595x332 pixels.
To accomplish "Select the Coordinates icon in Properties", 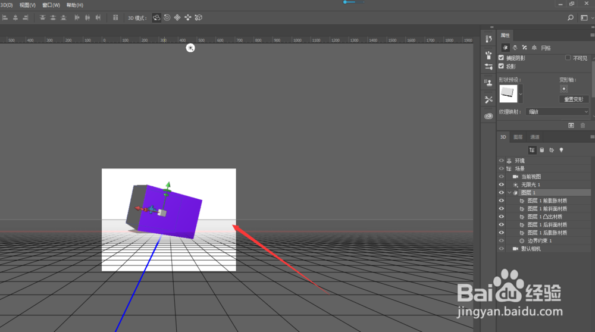I will [x=534, y=48].
